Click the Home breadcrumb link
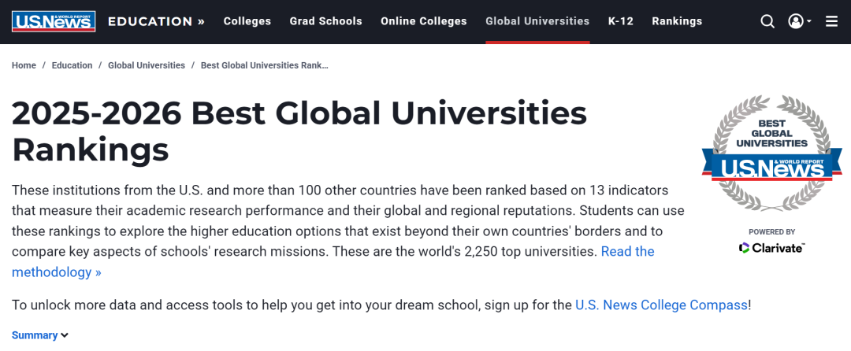 tap(24, 65)
